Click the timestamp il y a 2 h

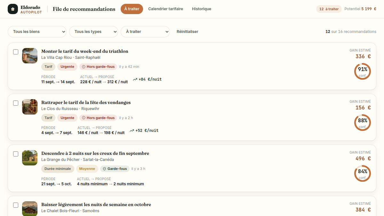[126, 118]
